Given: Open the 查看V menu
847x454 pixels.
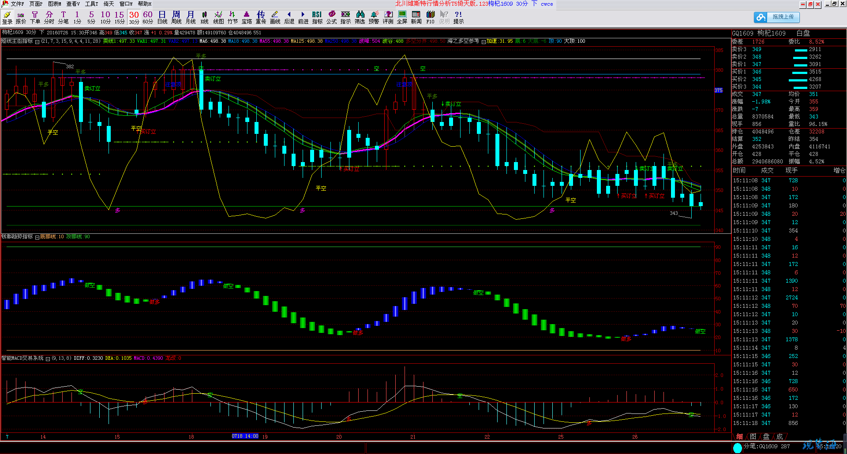Looking at the screenshot, I should pos(73,4).
